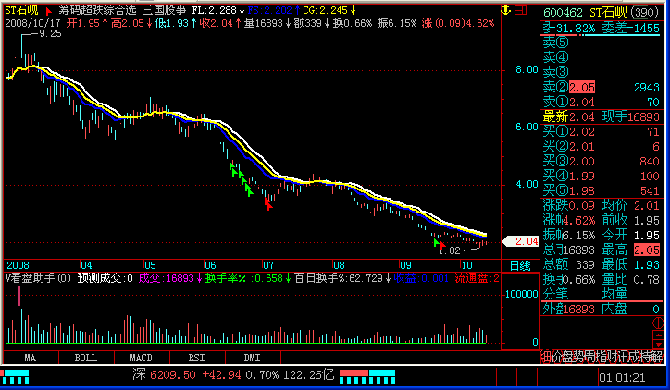The image size is (670, 390).
Task: Click the up arrow stepper in right panel
Action: pyautogui.click(x=658, y=334)
